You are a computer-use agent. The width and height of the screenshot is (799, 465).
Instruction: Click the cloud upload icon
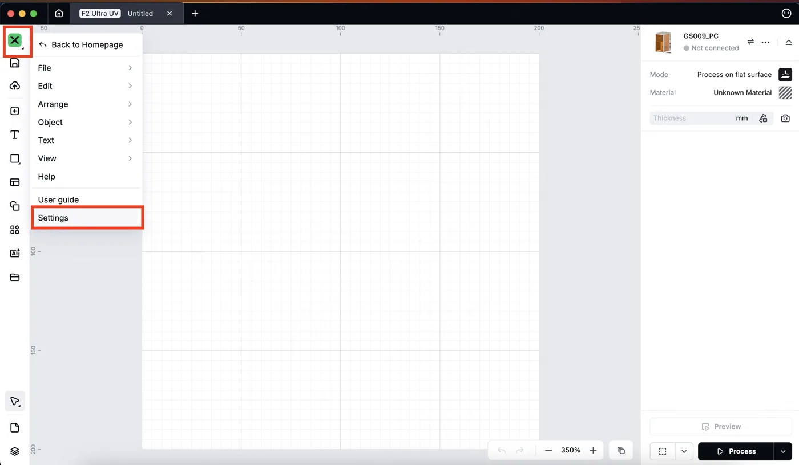click(15, 86)
